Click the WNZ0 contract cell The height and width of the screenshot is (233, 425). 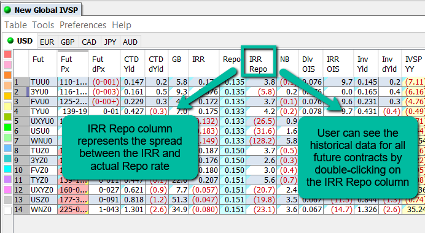(43, 210)
